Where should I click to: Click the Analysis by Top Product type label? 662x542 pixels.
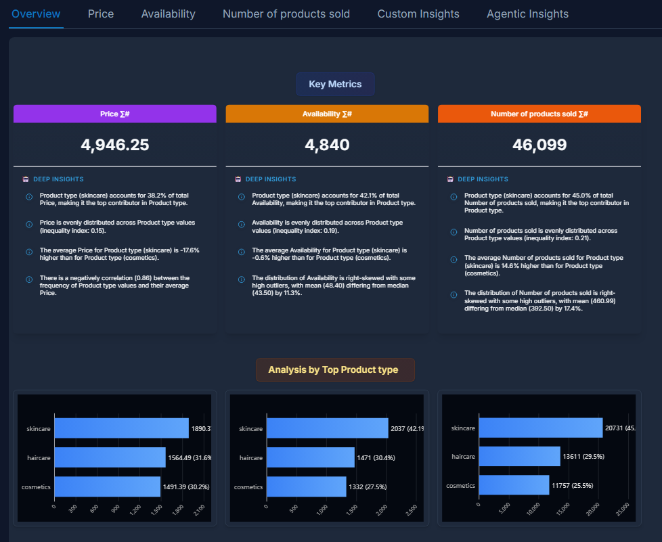pos(335,369)
